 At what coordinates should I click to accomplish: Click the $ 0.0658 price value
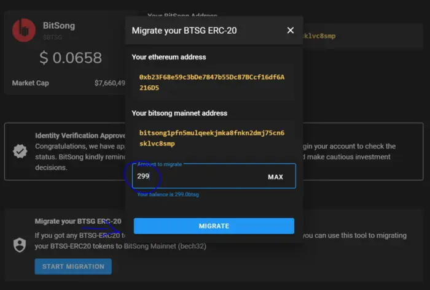point(71,58)
